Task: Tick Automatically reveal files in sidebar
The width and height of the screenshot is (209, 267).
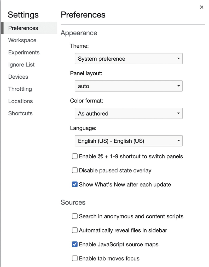Action: (75, 230)
